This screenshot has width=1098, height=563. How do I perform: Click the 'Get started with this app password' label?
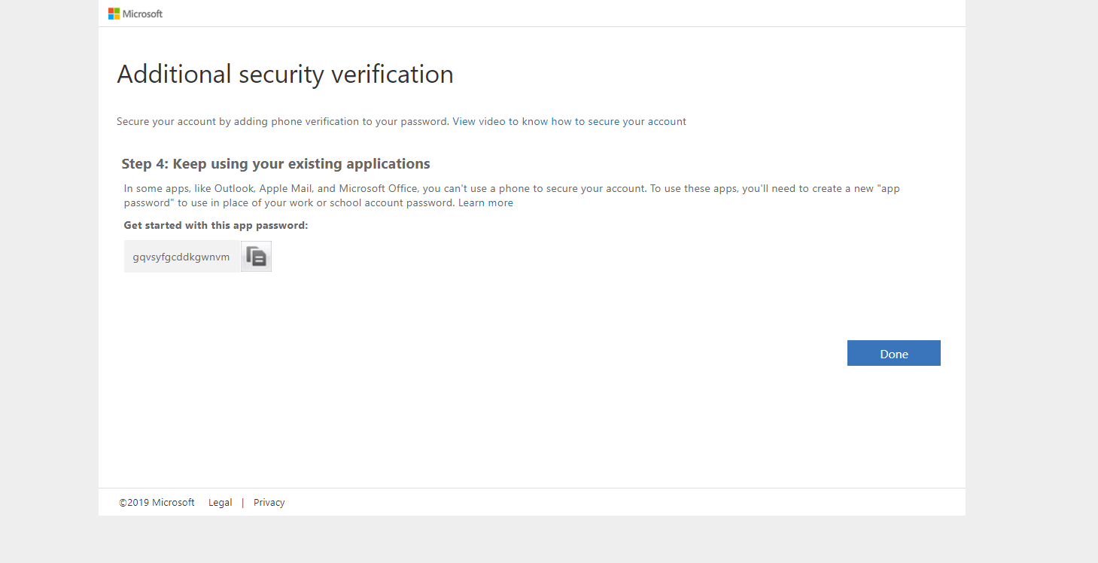click(x=216, y=225)
